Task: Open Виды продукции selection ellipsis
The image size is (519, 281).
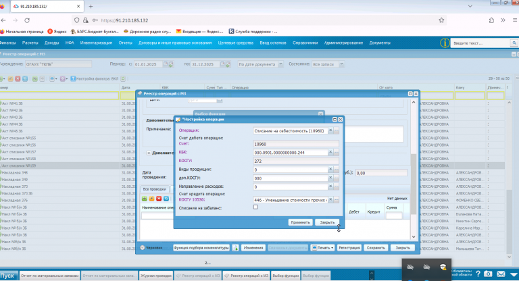Action: pyautogui.click(x=337, y=170)
